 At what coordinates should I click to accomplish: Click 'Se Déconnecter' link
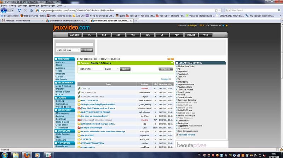coord(216,26)
